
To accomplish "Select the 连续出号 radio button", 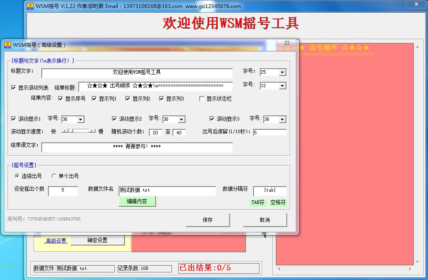I will point(17,176).
